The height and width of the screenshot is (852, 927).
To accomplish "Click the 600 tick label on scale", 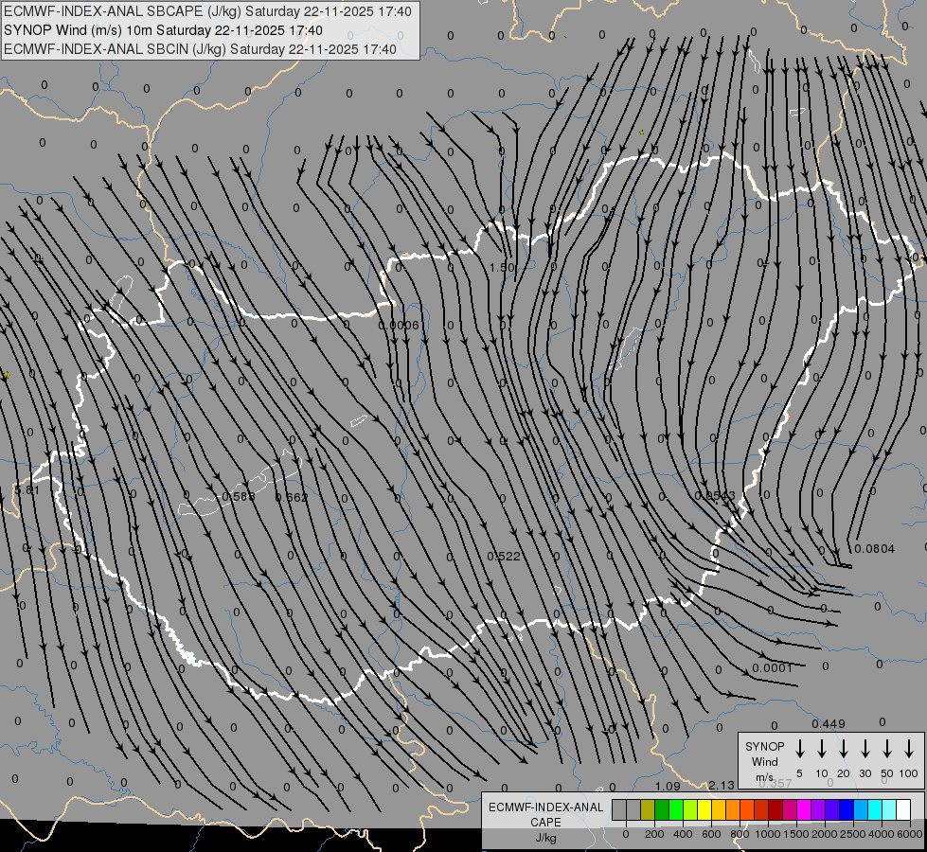I will point(711,834).
